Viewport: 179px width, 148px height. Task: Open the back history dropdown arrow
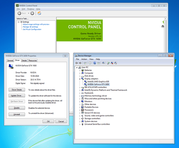click(29, 13)
